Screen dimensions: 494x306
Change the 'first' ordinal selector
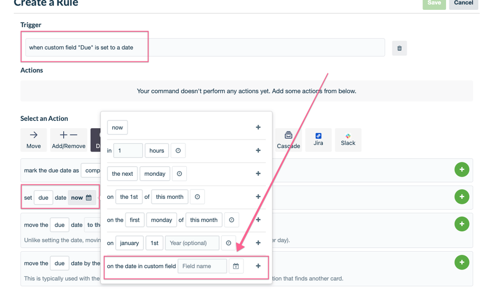pyautogui.click(x=135, y=220)
